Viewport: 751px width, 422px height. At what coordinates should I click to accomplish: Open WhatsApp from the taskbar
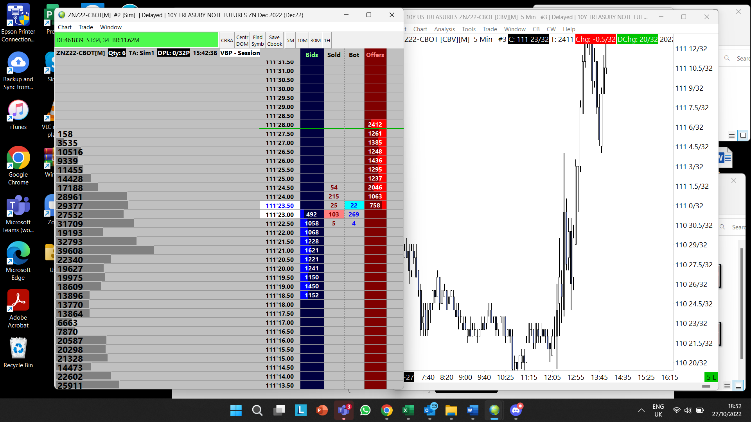[x=365, y=410]
